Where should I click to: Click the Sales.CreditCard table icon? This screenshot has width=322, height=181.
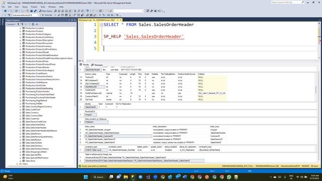[x=24, y=110]
